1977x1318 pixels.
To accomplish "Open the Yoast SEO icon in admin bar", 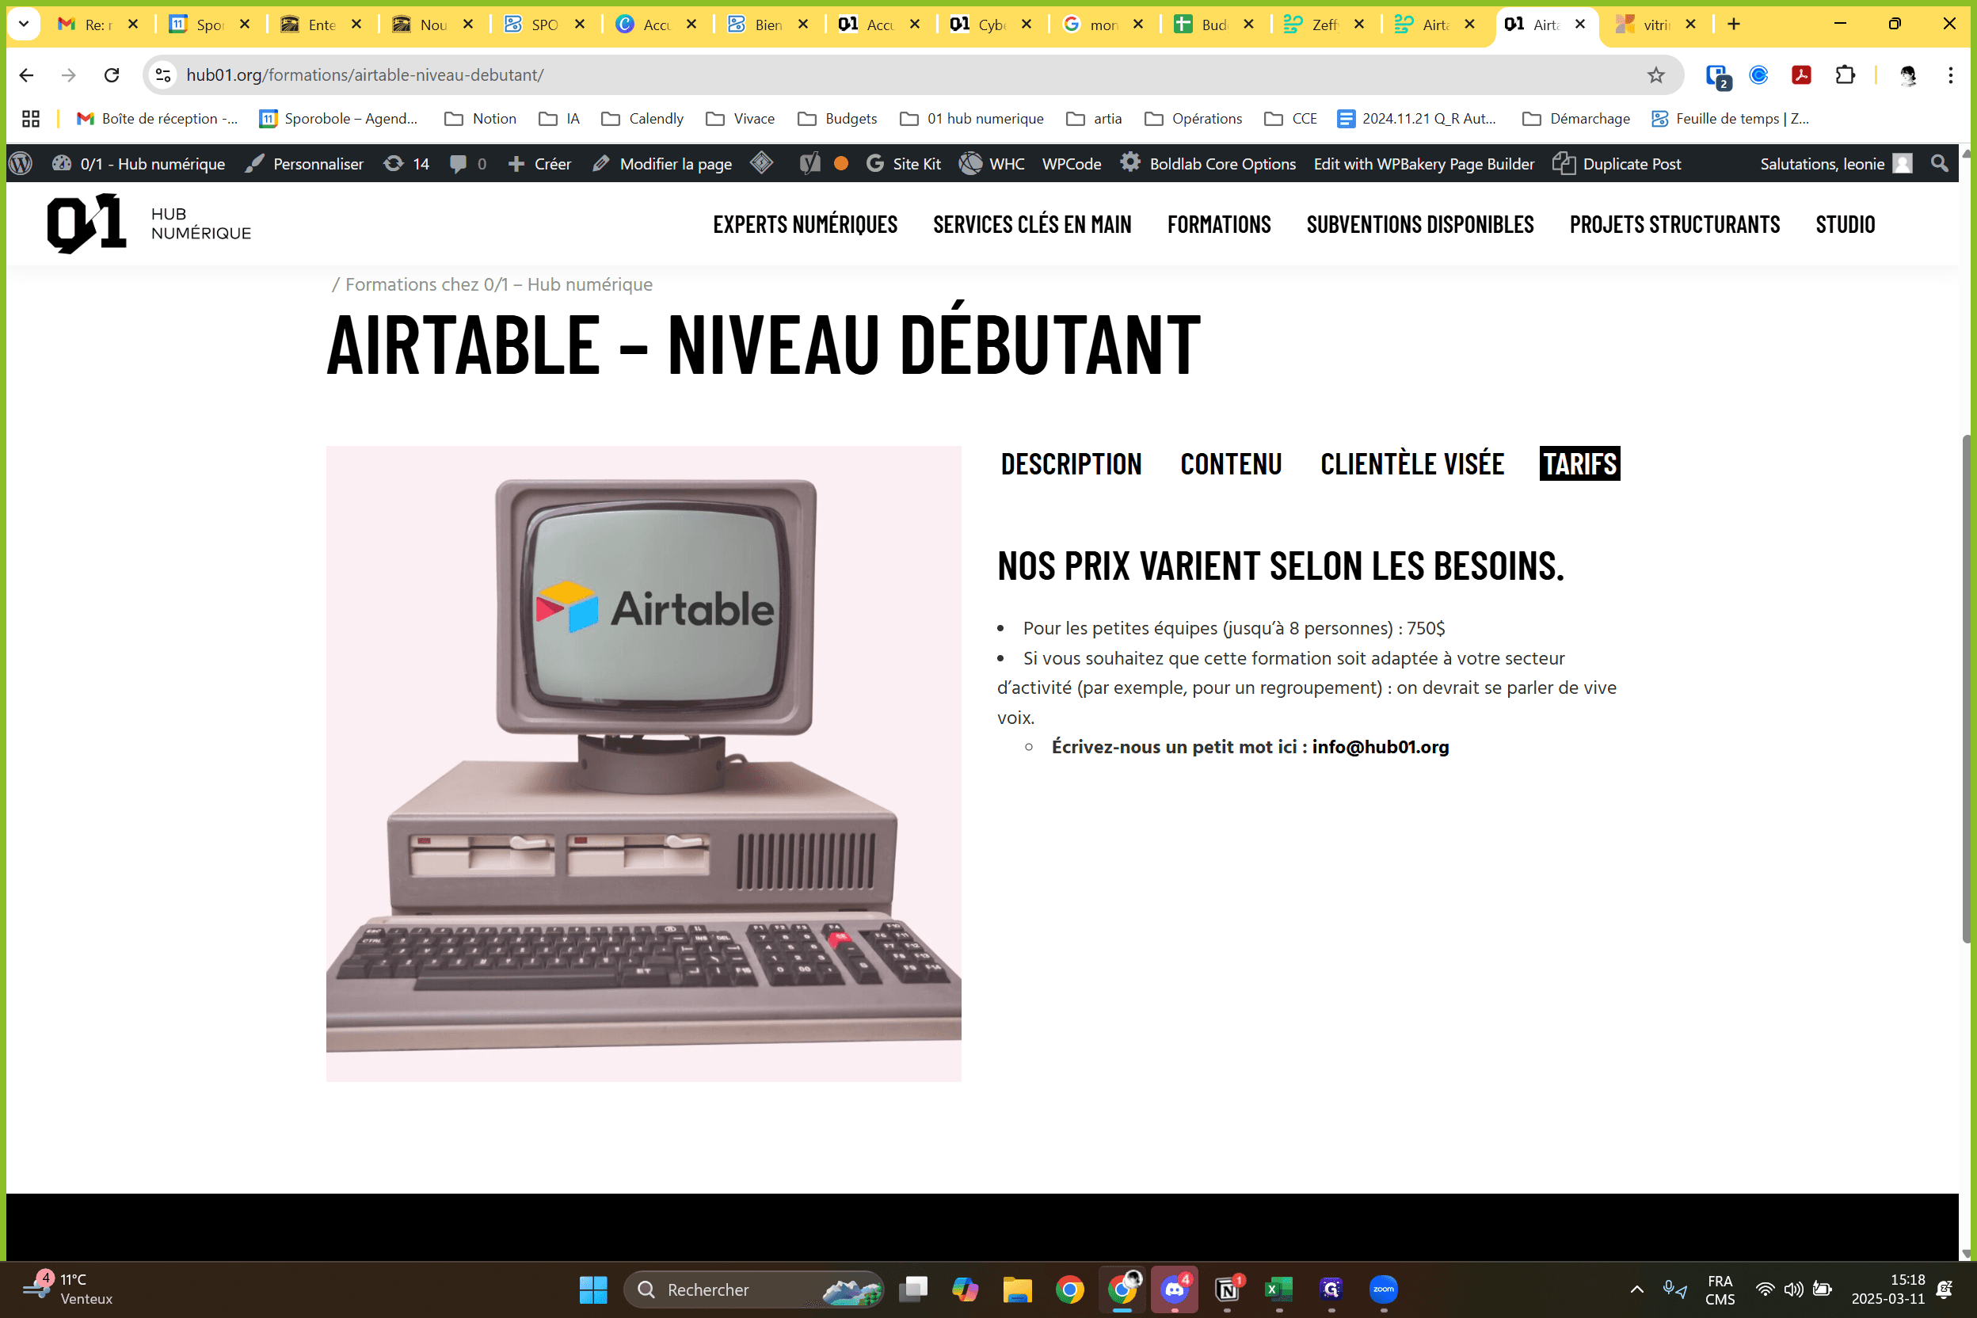I will (x=809, y=163).
